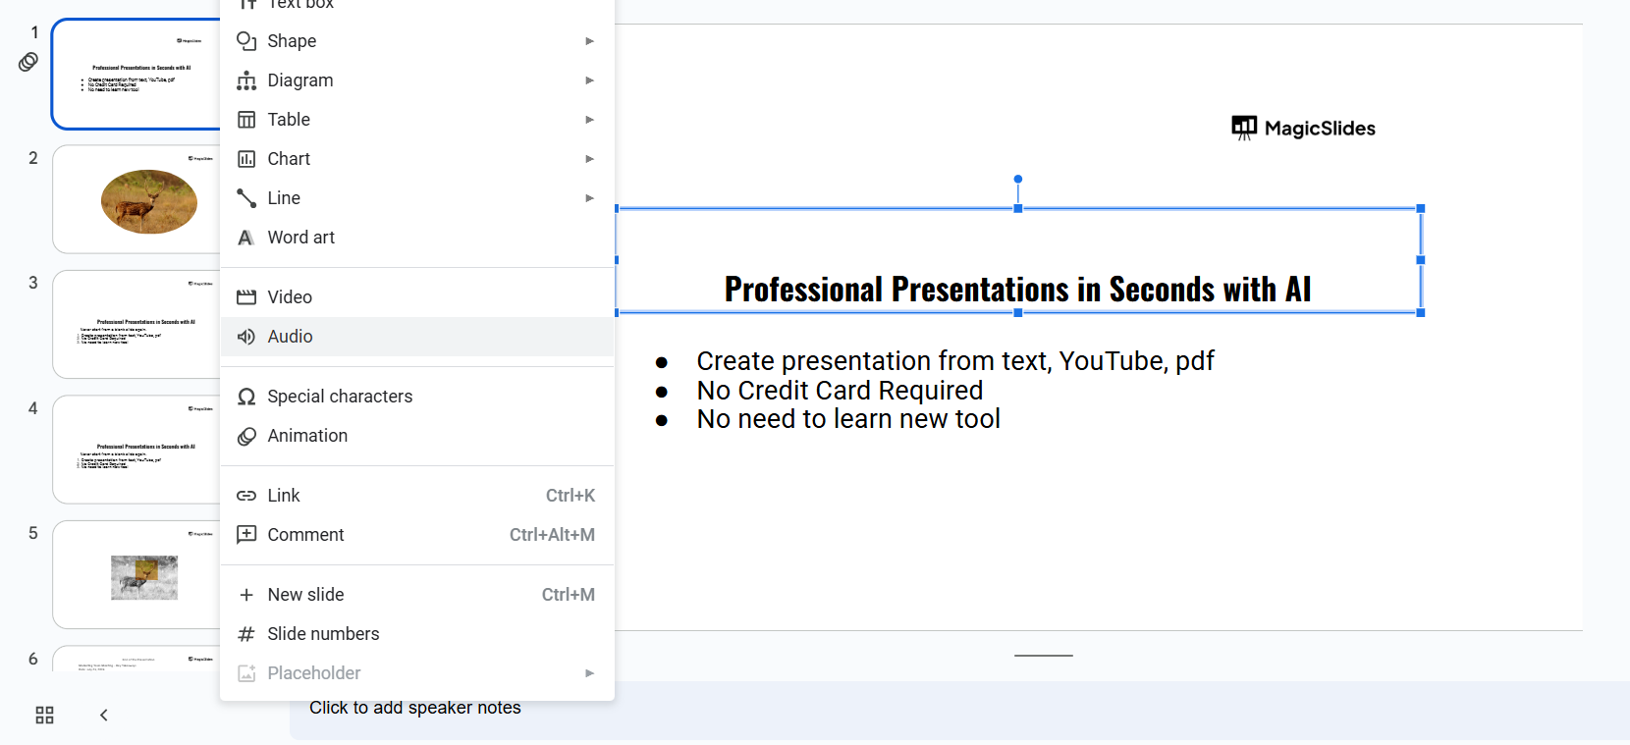Click the Audio speaker icon
The width and height of the screenshot is (1630, 745).
point(246,337)
